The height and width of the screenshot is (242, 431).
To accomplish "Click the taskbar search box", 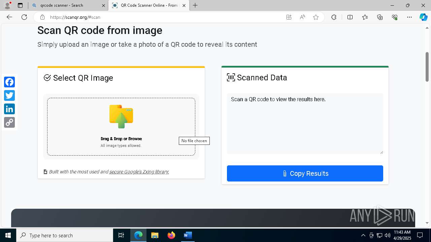I will pos(65,235).
